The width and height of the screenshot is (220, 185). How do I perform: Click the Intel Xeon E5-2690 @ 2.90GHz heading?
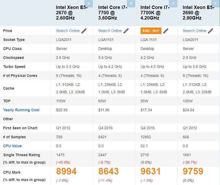tap(198, 13)
